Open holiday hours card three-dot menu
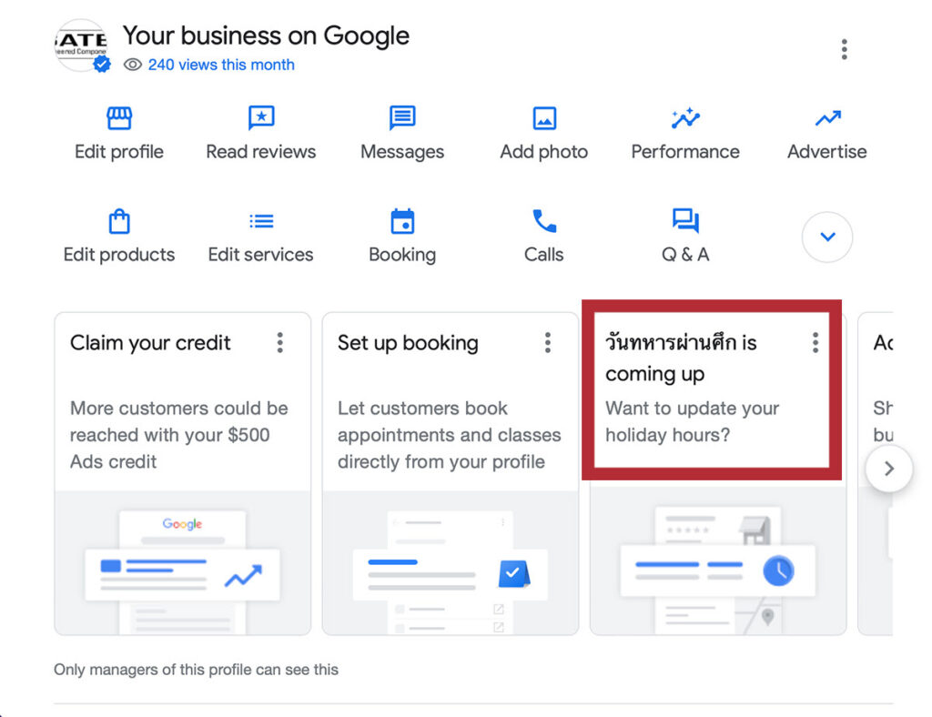Image resolution: width=932 pixels, height=717 pixels. coord(815,342)
